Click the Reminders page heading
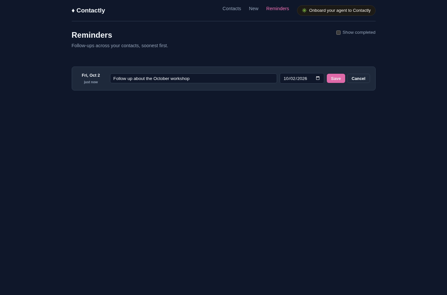 [92, 35]
